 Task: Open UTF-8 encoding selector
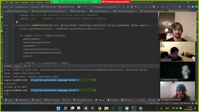(x=168, y=103)
